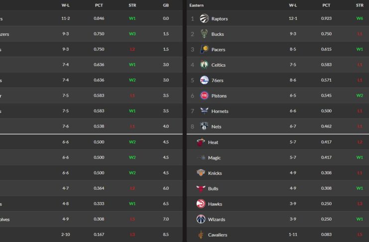Sort Eastern standings by W-L header

pos(293,5)
